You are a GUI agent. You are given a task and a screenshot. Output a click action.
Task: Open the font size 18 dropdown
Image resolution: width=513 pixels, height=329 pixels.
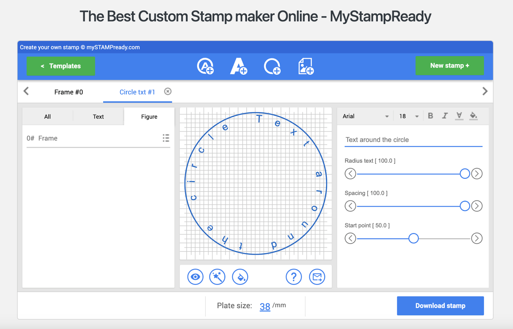409,116
